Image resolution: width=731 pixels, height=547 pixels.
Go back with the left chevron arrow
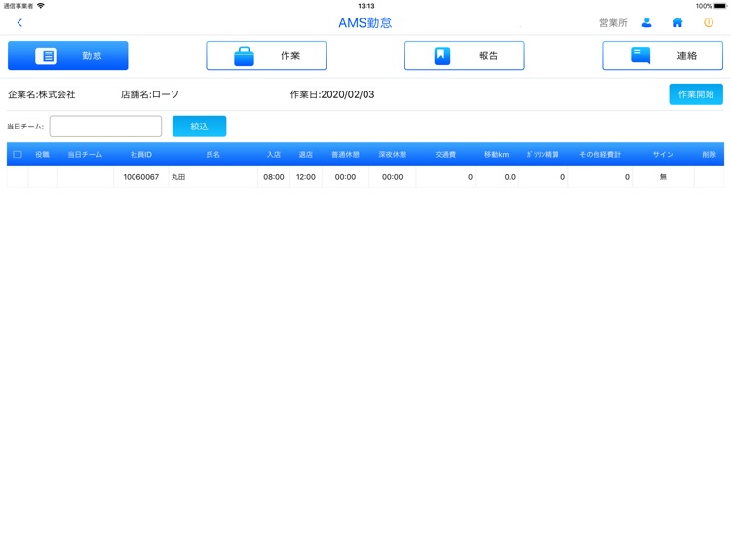(19, 22)
